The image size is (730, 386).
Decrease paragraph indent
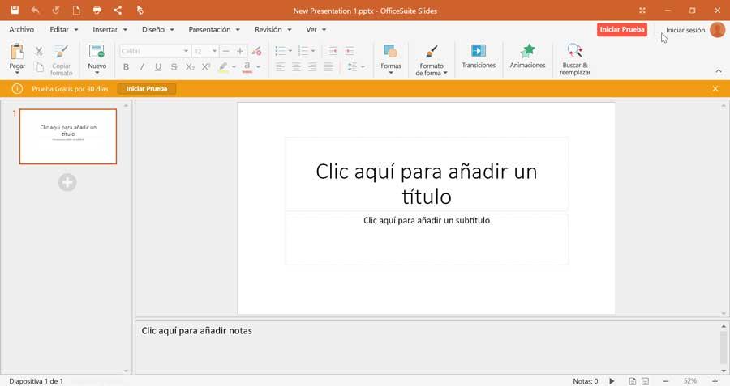click(333, 51)
